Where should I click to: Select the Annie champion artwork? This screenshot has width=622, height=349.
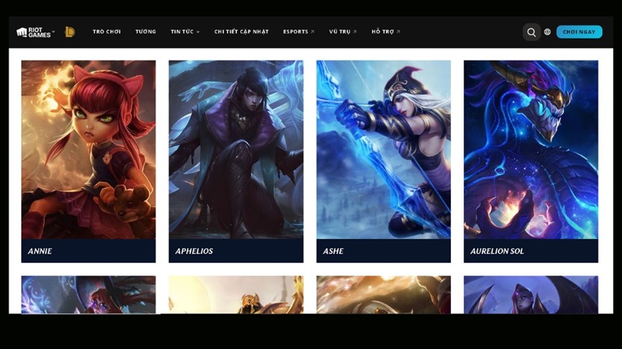pos(89,150)
